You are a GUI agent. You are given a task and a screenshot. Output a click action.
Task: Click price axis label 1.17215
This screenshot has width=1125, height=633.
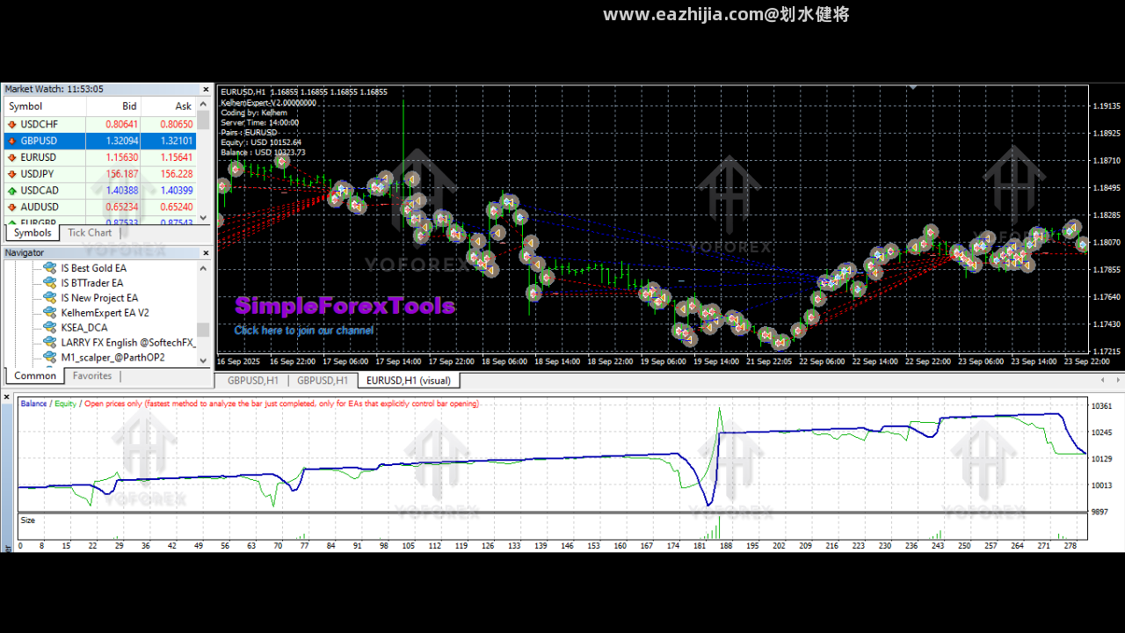tap(1106, 351)
